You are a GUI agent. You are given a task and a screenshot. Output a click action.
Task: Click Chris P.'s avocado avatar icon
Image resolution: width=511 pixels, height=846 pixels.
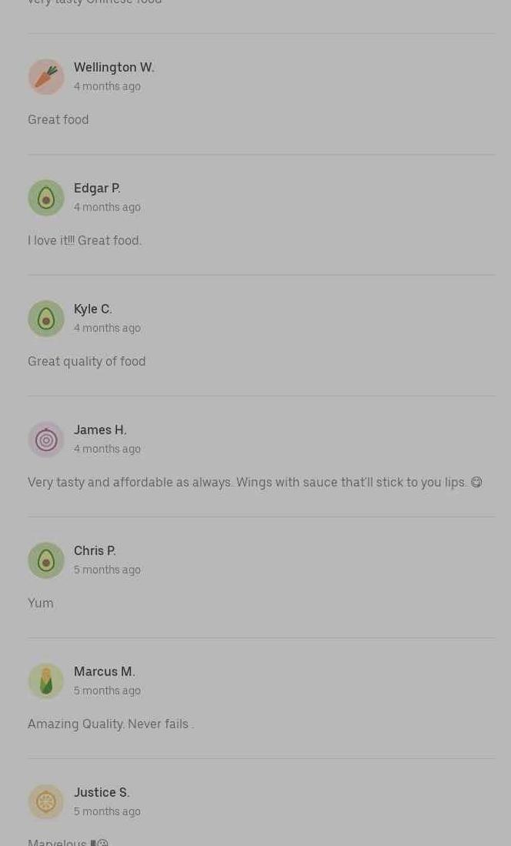pyautogui.click(x=46, y=560)
